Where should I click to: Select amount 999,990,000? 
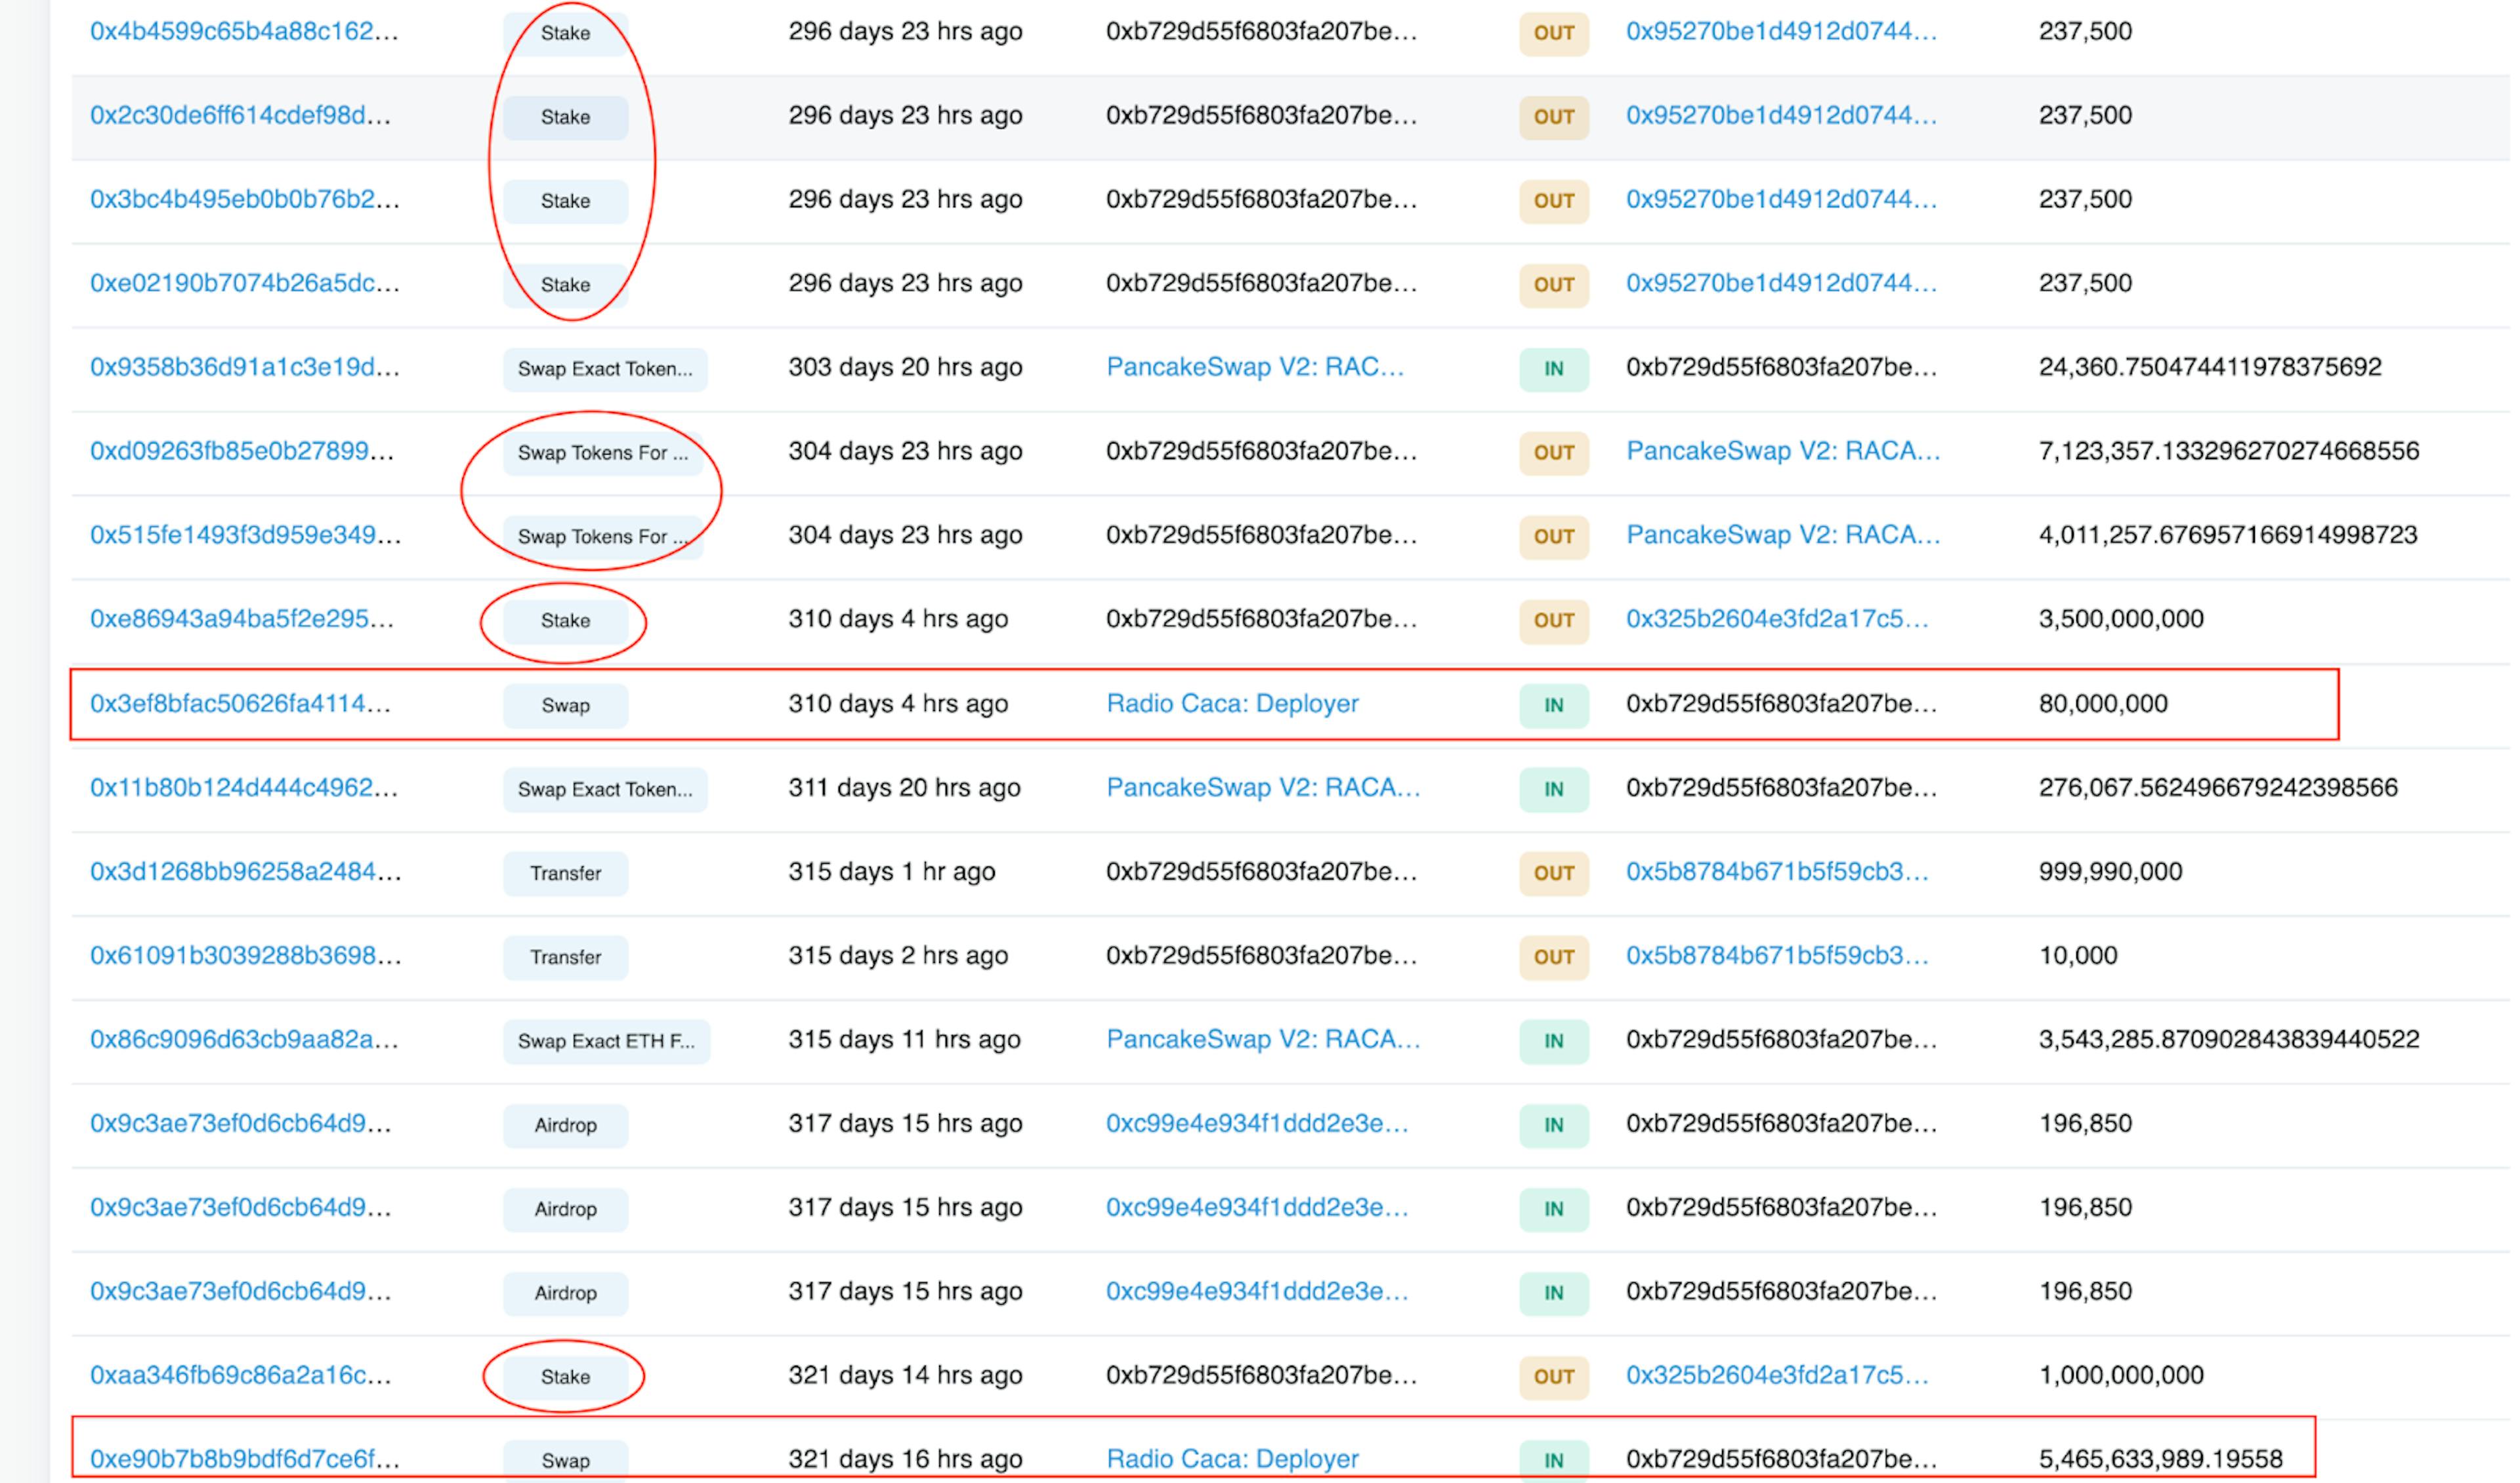(x=2110, y=872)
